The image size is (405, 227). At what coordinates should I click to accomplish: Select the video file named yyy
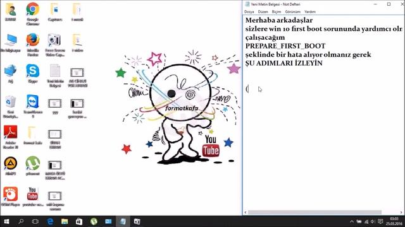55,106
